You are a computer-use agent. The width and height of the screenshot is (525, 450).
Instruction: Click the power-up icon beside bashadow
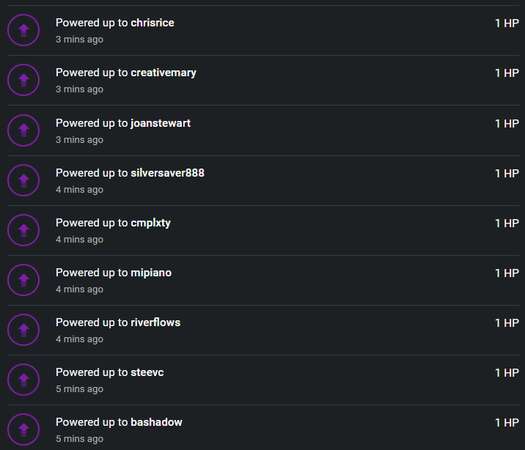23,429
